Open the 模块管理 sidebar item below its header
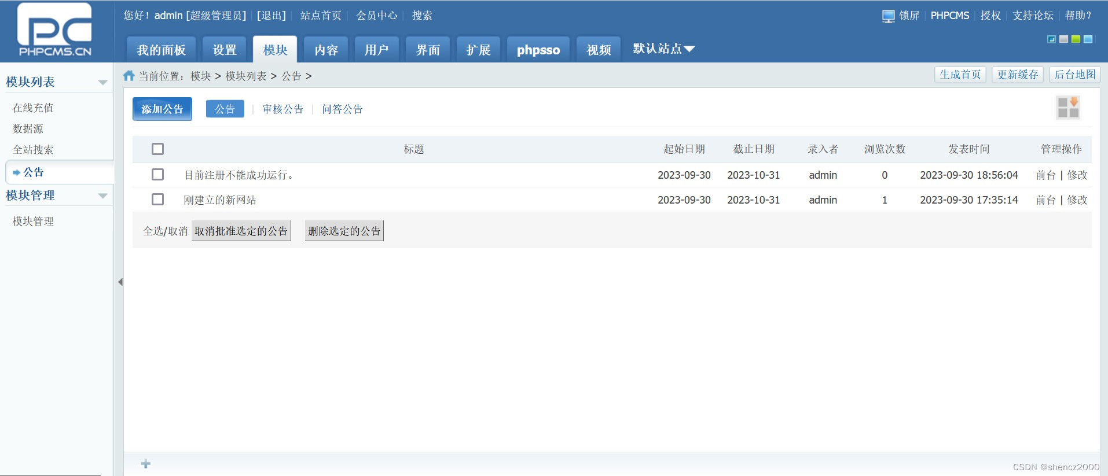 [33, 221]
